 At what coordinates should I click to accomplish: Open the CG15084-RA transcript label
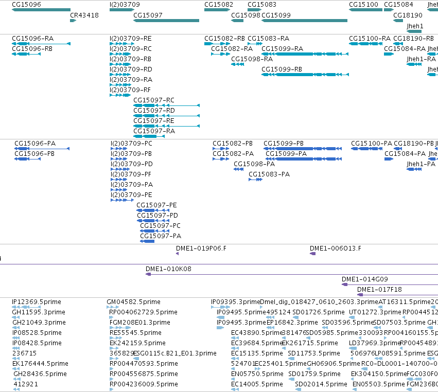[405, 49]
